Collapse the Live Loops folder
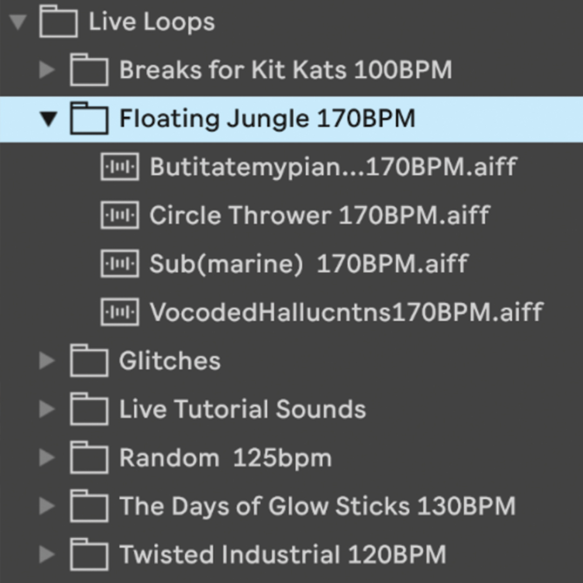This screenshot has width=583, height=583. [17, 22]
